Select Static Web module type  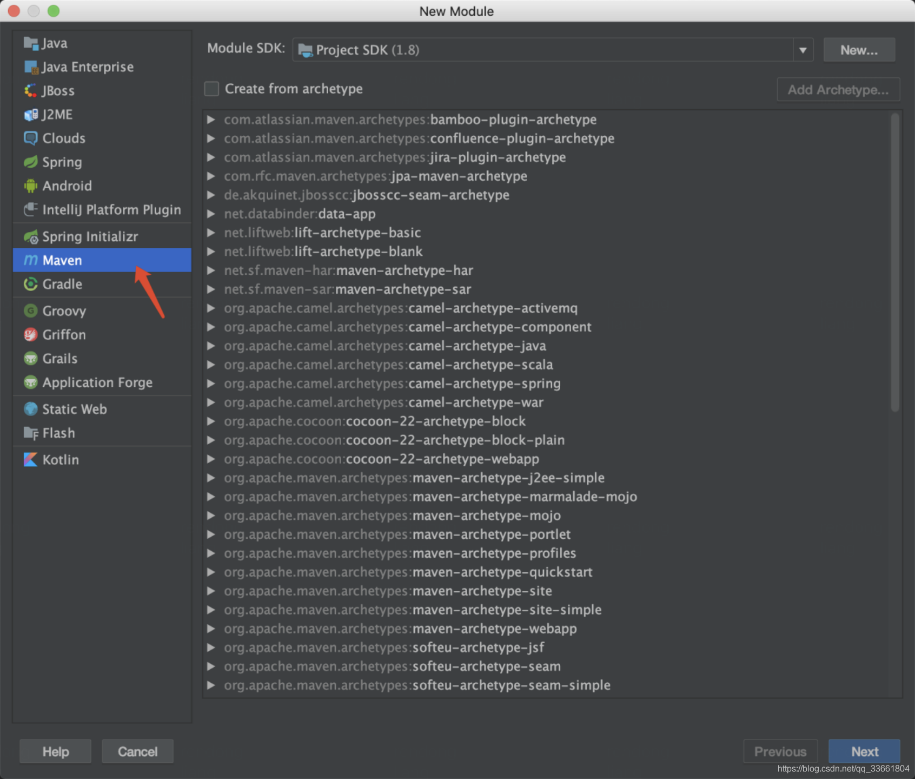point(102,410)
